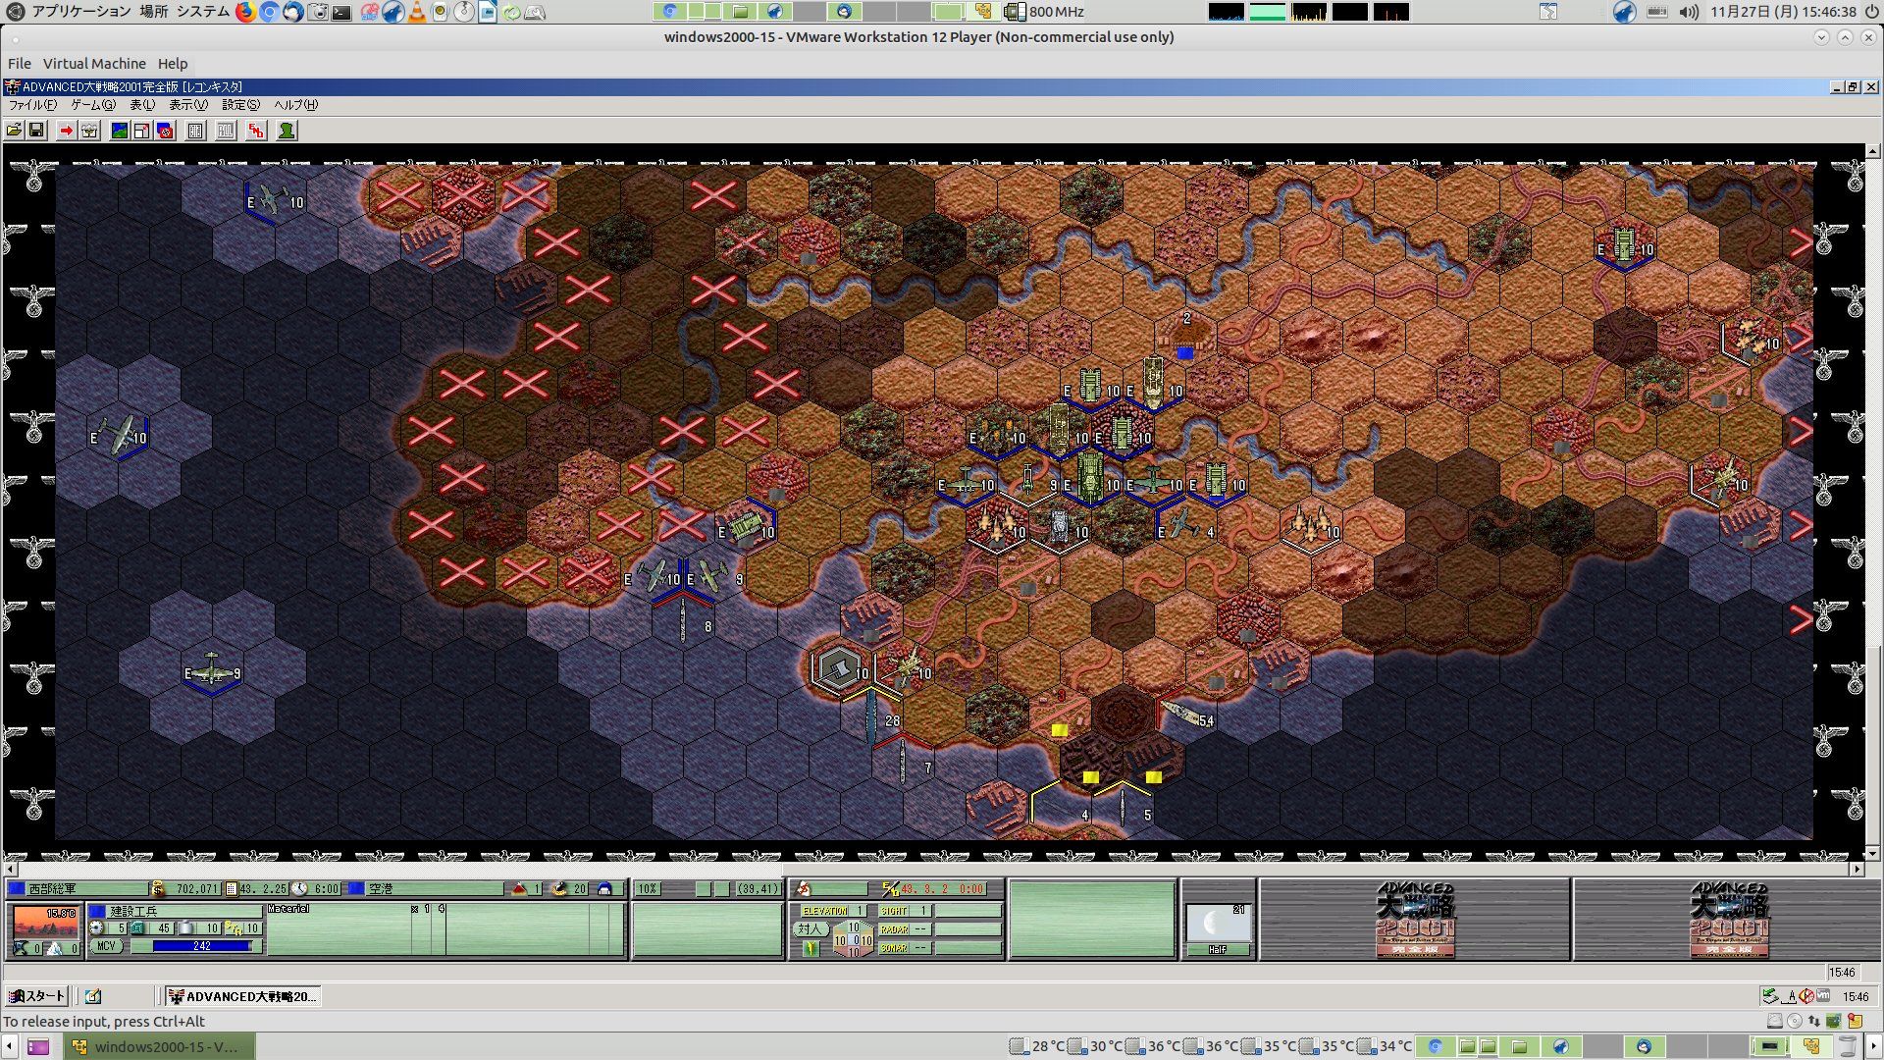The width and height of the screenshot is (1884, 1060).
Task: Open the 表示(V) menu
Action: pyautogui.click(x=188, y=105)
